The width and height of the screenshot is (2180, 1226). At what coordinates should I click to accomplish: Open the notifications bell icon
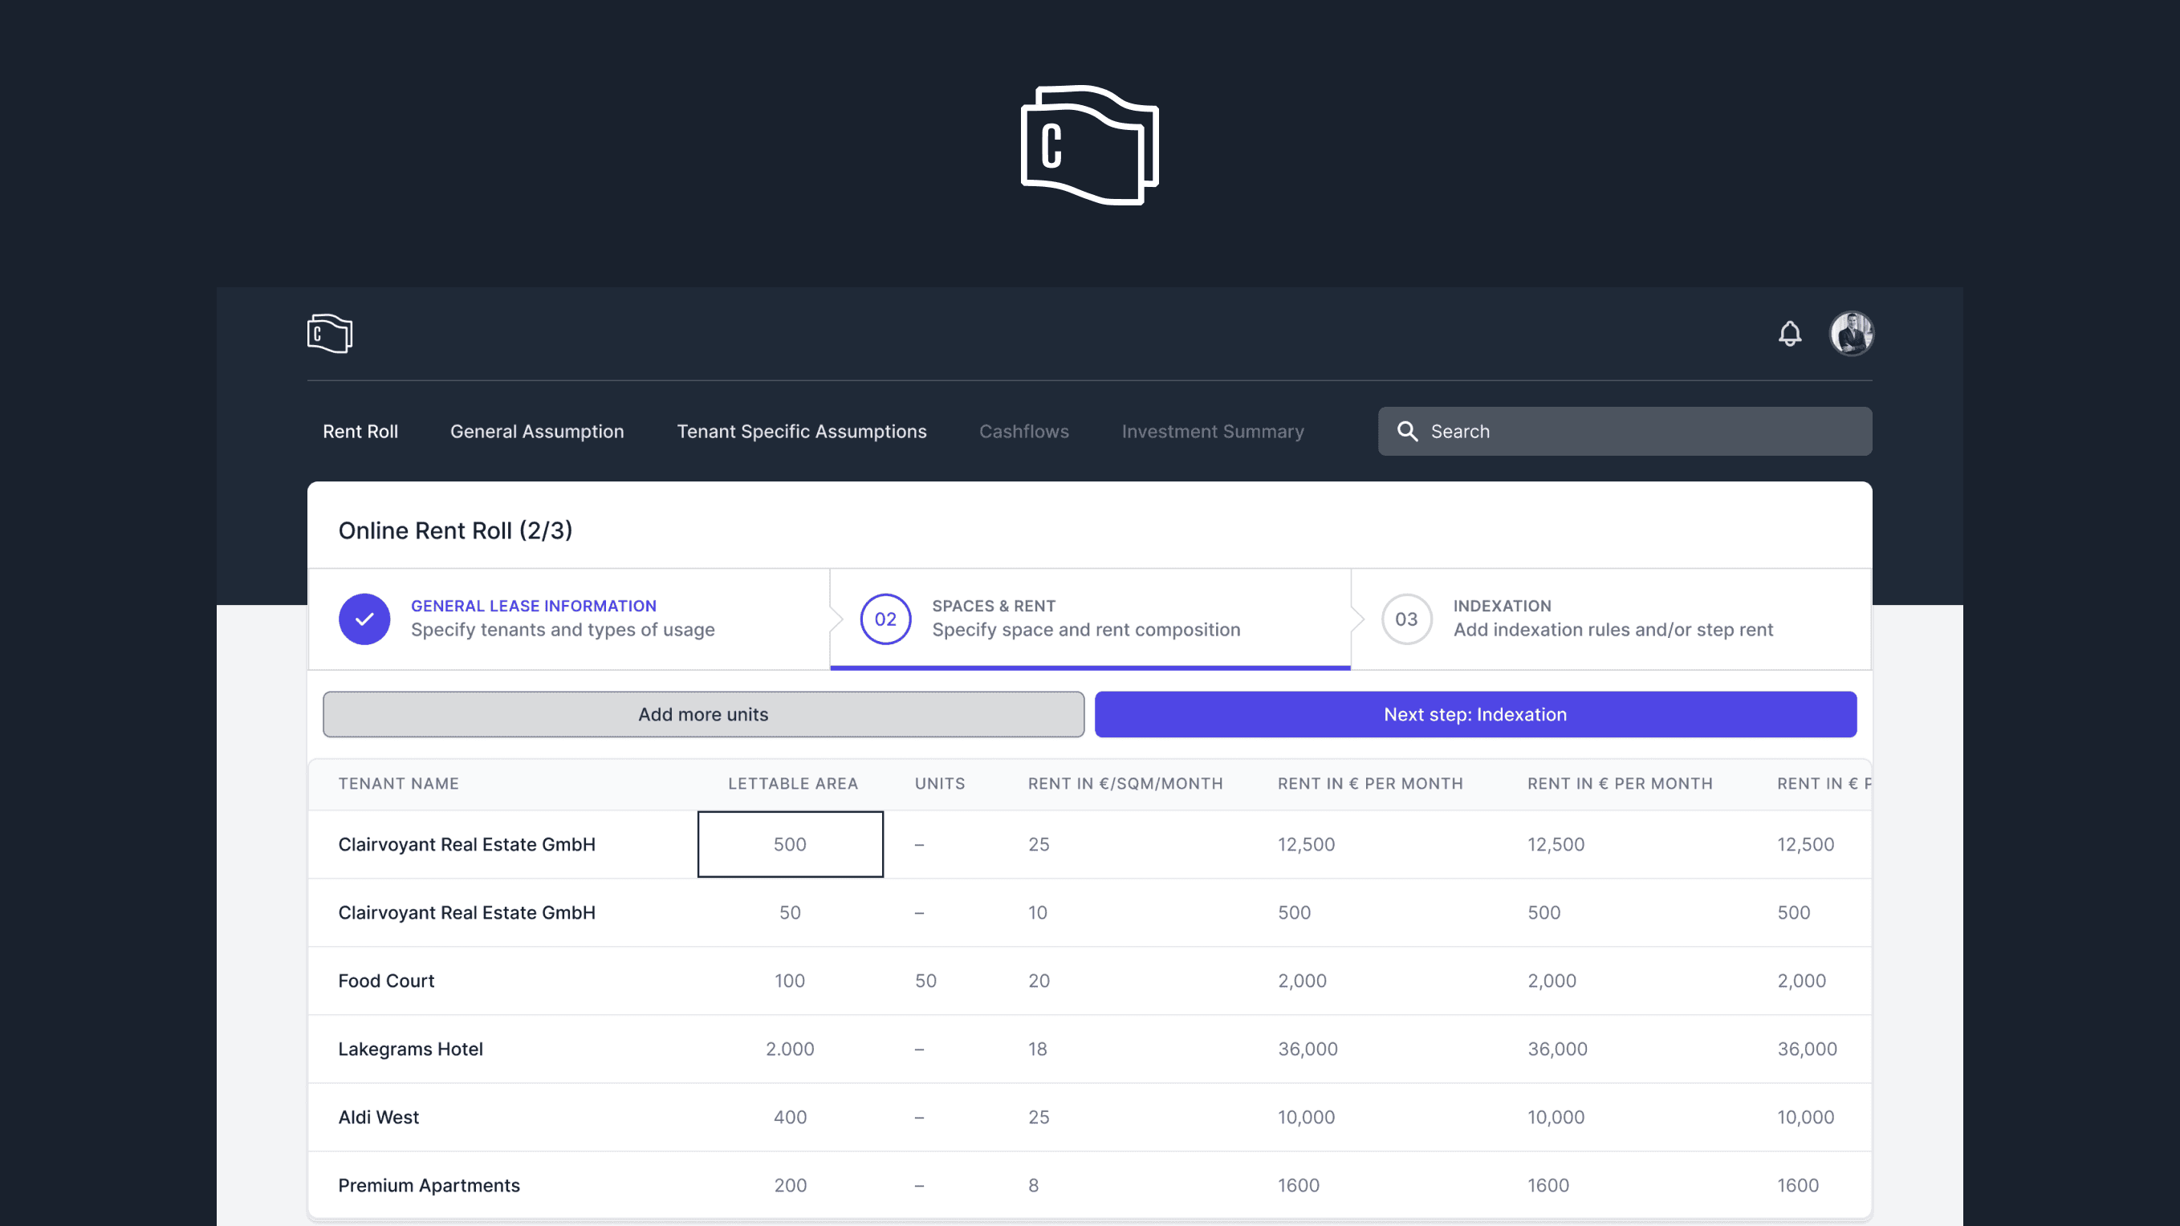coord(1790,333)
